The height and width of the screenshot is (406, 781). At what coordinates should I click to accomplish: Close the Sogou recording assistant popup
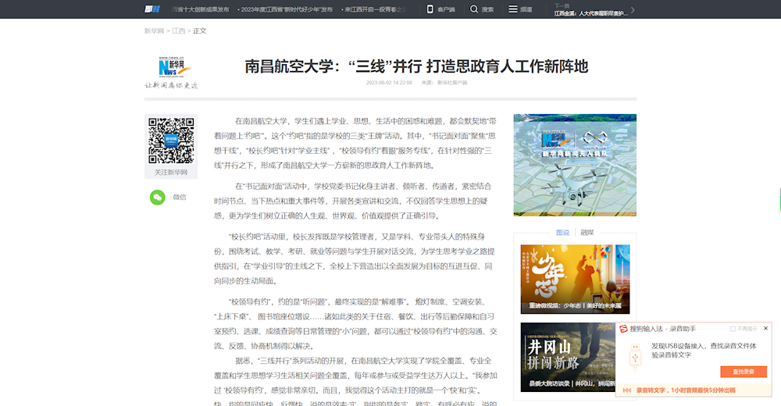[765, 328]
